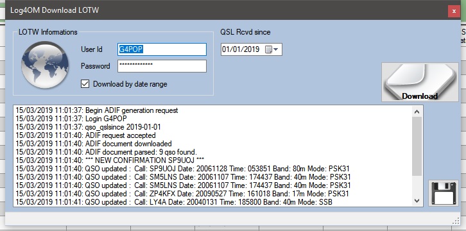This screenshot has height=231, width=466.
Task: Click the log scrollbar thumb
Action: click(x=417, y=146)
